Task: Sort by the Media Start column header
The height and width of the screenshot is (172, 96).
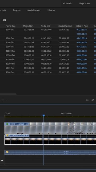Action: point(28,26)
